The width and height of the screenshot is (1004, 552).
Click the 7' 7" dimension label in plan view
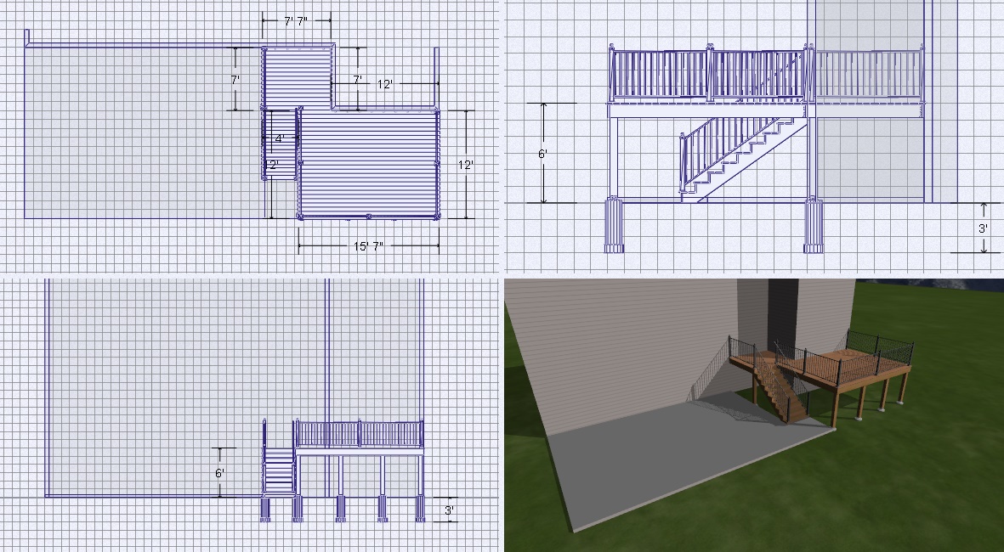click(296, 22)
